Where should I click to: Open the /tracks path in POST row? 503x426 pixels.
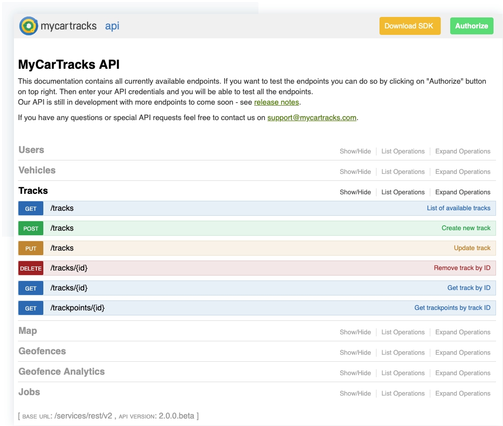62,228
